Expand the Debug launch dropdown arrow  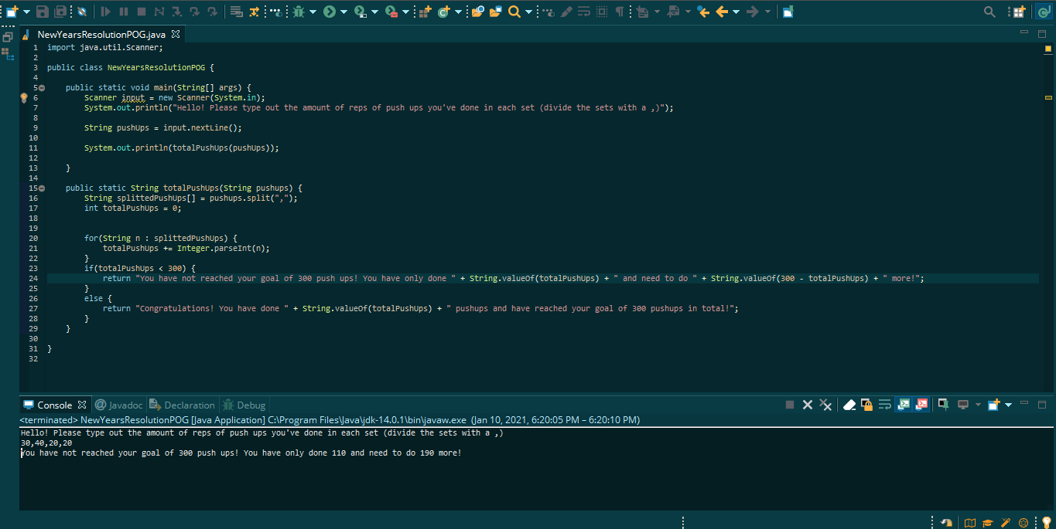[313, 12]
